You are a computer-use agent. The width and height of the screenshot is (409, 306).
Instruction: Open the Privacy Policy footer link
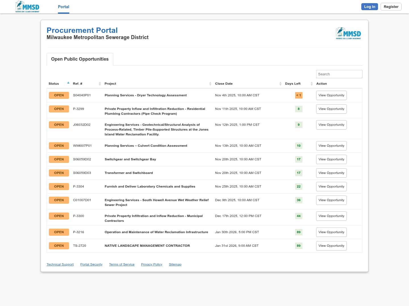(151, 265)
